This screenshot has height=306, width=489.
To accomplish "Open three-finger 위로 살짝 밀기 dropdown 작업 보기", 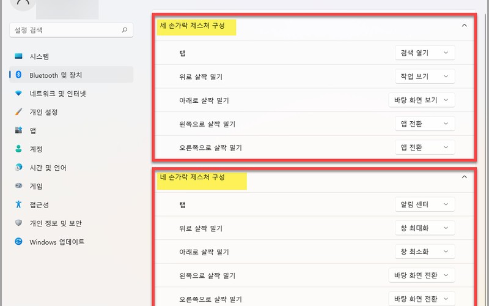I will tap(425, 76).
